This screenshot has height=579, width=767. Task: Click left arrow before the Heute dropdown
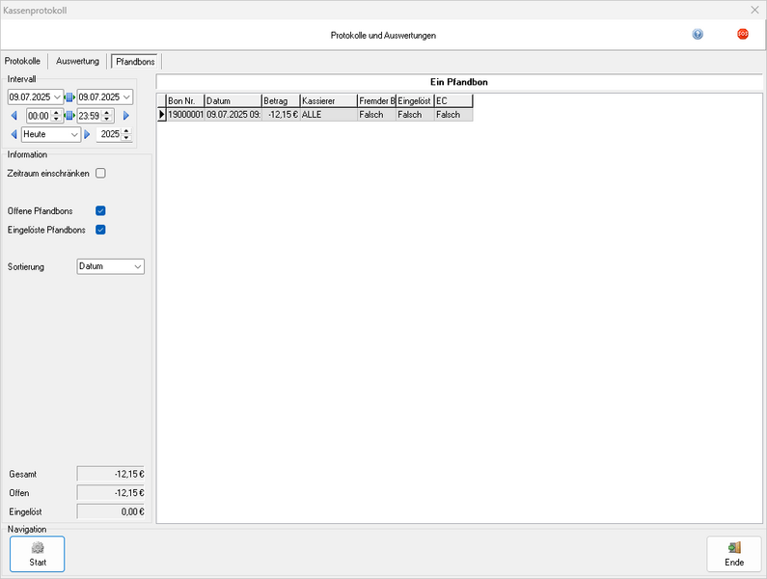point(14,134)
